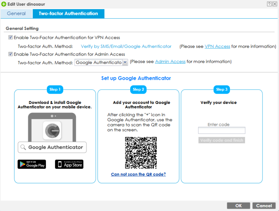Open the Admin Access link
This screenshot has width=279, height=211.
coord(170,62)
